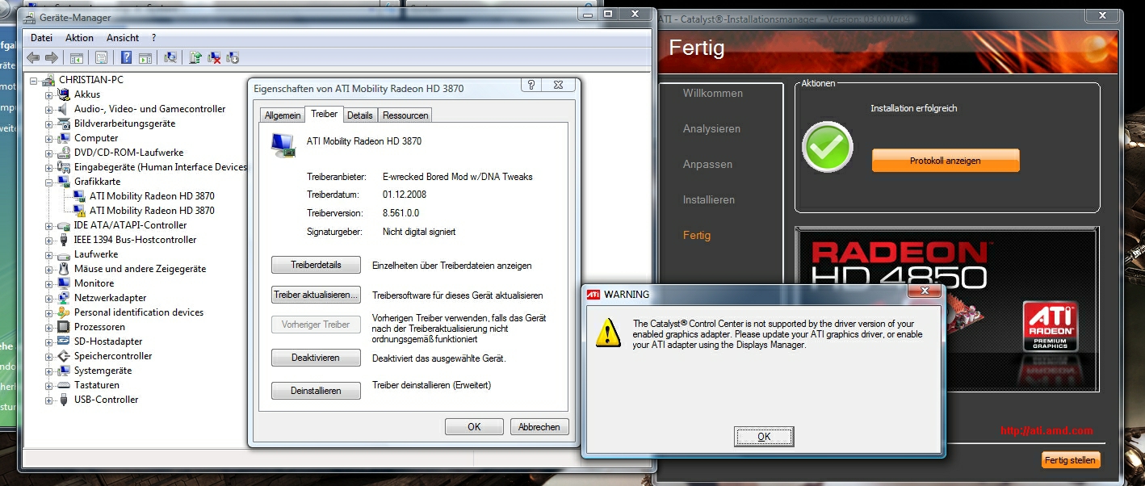Expand the Laufwerke node

click(x=49, y=254)
